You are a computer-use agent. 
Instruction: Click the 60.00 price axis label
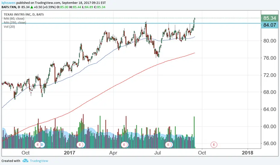pyautogui.click(x=270, y=126)
